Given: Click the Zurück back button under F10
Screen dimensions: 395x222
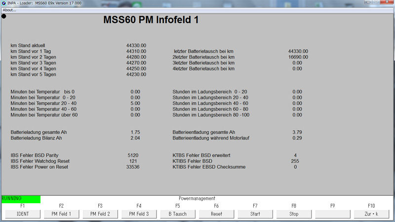Looking at the screenshot, I should point(371,214).
